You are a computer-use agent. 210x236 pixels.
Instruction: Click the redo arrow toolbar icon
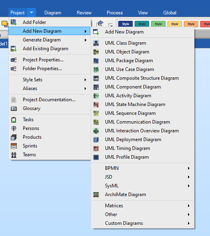pos(100,24)
